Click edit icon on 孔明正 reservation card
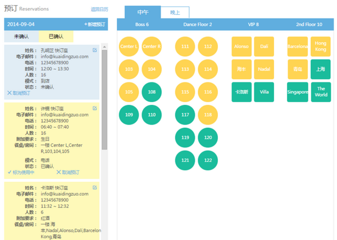337x240 pixels. tap(94, 50)
